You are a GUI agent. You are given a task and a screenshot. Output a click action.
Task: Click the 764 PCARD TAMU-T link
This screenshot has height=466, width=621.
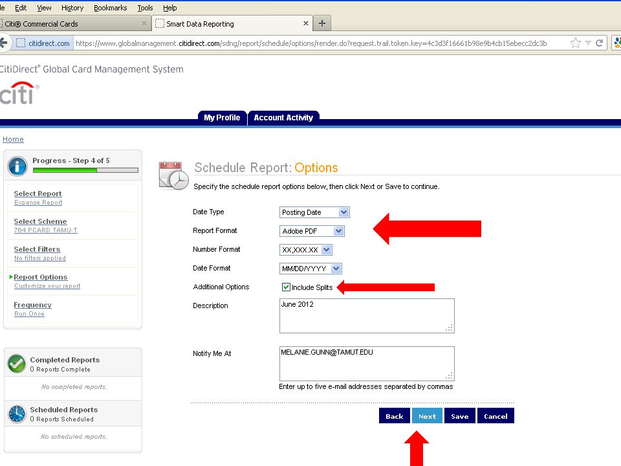point(45,230)
